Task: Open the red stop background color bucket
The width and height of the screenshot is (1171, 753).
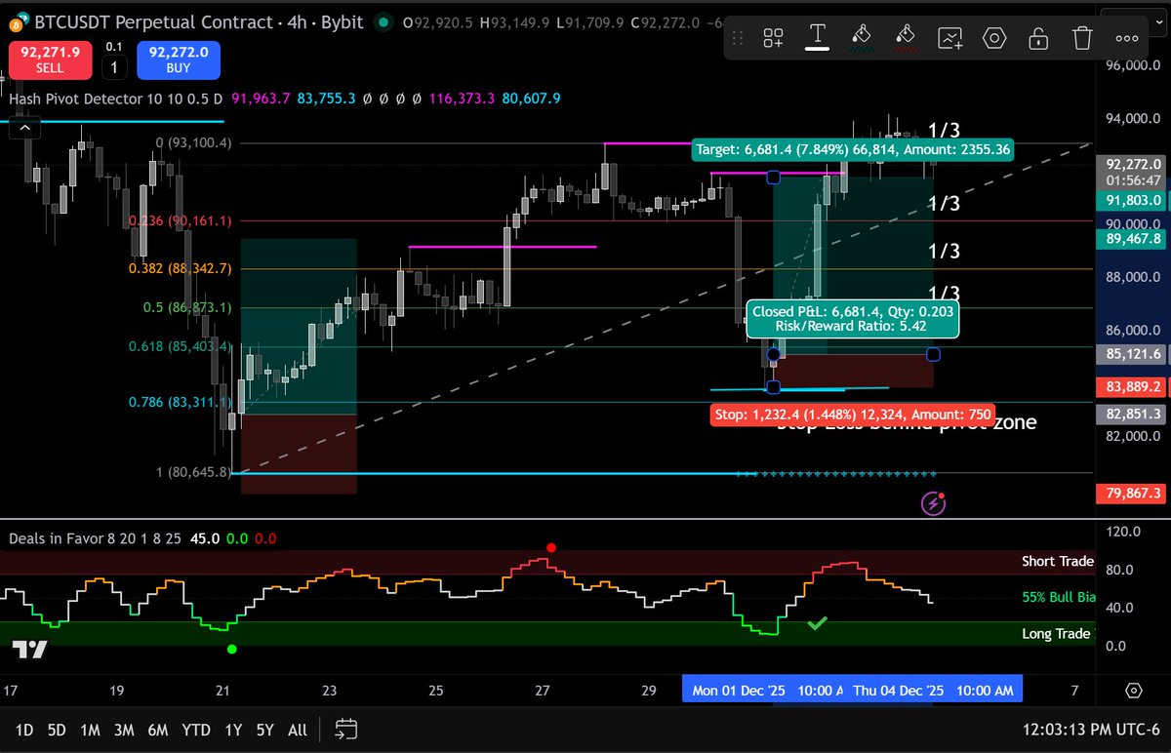Action: (x=906, y=37)
